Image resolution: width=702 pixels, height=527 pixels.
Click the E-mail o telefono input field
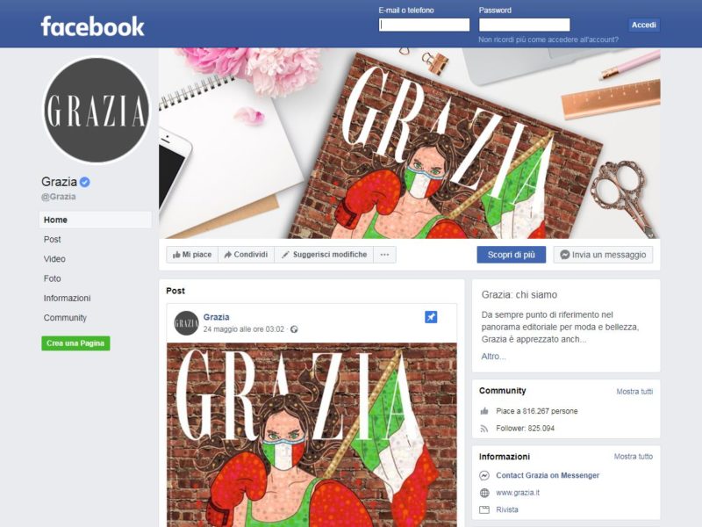(x=424, y=25)
